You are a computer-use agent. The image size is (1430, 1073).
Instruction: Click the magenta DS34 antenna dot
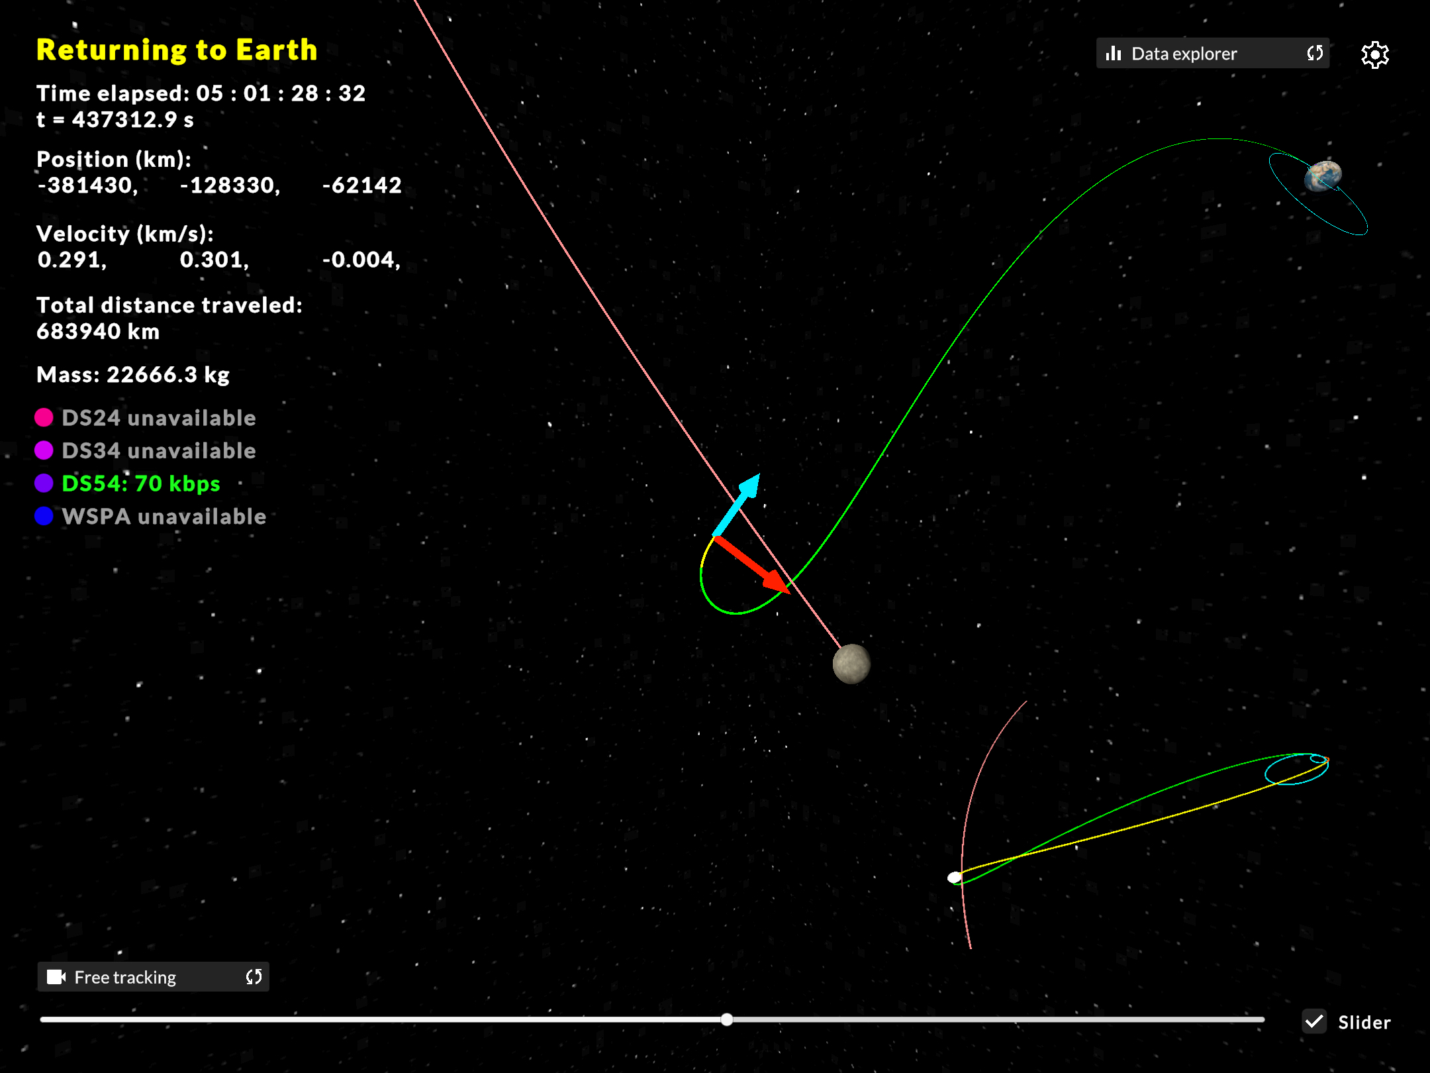click(x=44, y=450)
